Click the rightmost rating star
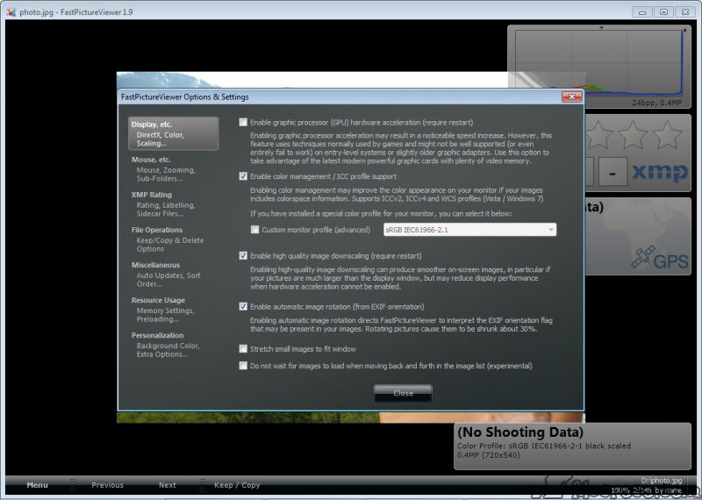 coord(667,134)
